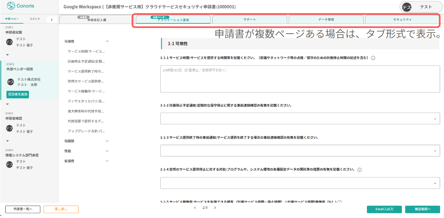The height and width of the screenshot is (218, 444).
Task: Collapse the workflow sidebar with the chevron
Action: click(x=52, y=19)
